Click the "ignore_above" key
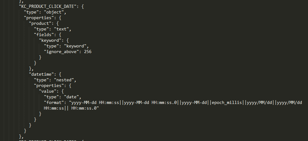The width and height of the screenshot is (308, 141). 60,52
